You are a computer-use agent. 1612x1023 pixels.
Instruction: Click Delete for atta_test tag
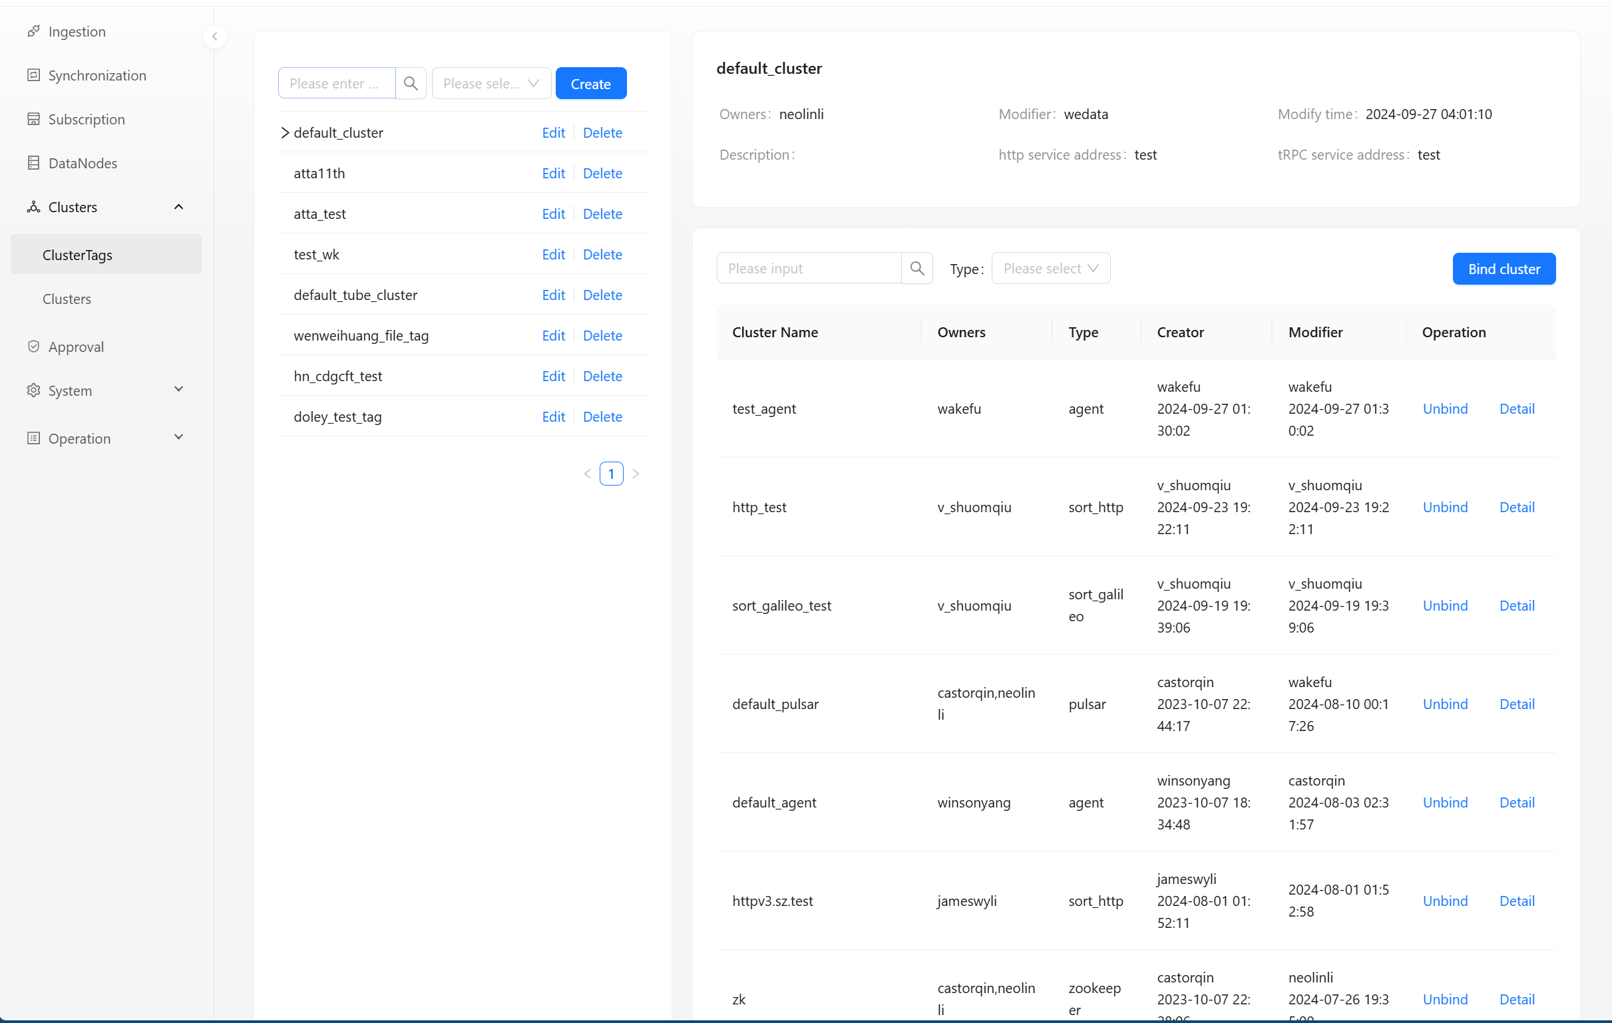click(602, 214)
